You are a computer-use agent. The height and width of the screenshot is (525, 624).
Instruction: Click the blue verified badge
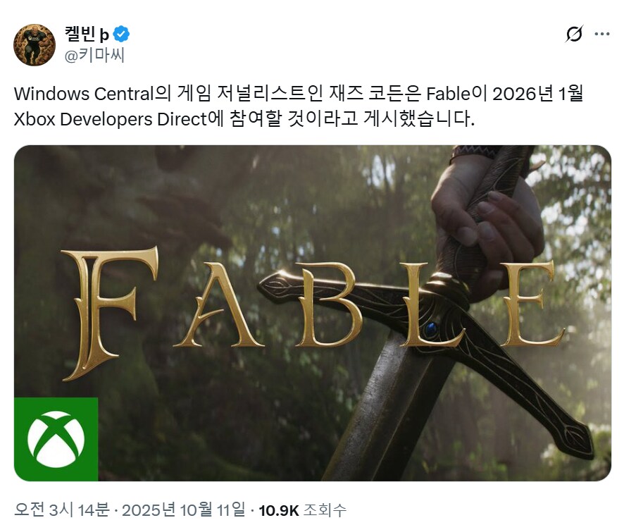click(121, 34)
